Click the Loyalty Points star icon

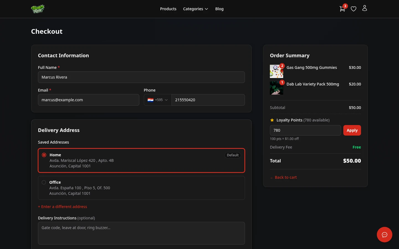[x=272, y=120]
